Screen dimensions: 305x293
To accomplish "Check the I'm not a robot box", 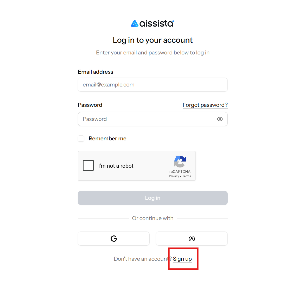I will [x=88, y=166].
